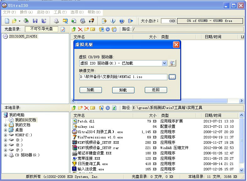Expand the CD 驱动器 (G:) tree node
247x181 pixels.
click(x=6, y=155)
